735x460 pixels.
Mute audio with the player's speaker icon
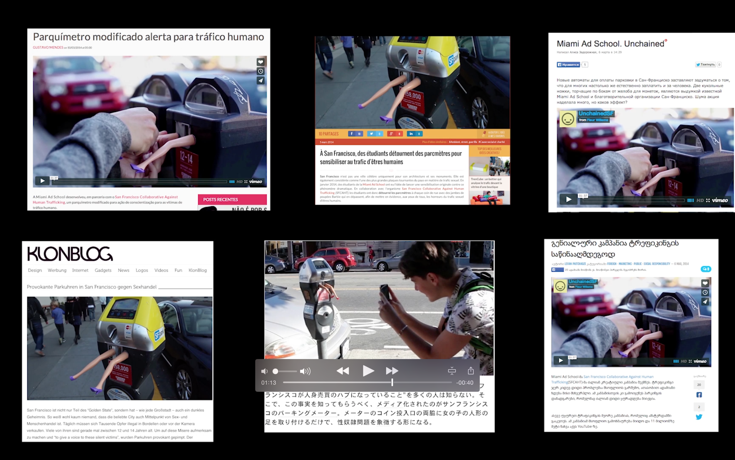[x=264, y=371]
